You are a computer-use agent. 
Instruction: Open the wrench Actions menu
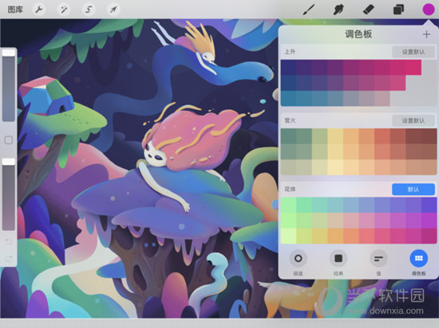pyautogui.click(x=38, y=10)
